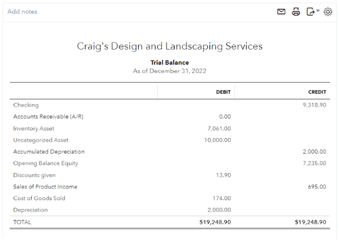339x242 pixels.
Task: Open Uncategorized Asset debit 10,000.00
Action: [x=217, y=140]
